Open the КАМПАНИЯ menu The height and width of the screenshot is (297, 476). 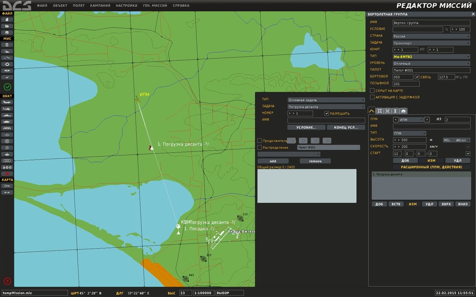pos(100,6)
